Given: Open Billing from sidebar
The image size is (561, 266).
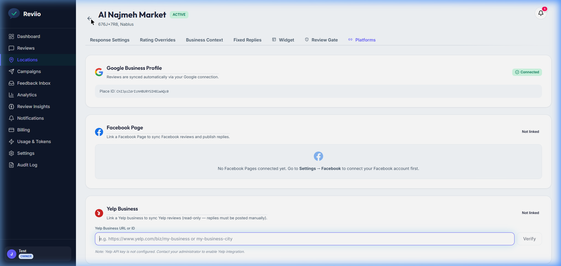Looking at the screenshot, I should point(38,130).
